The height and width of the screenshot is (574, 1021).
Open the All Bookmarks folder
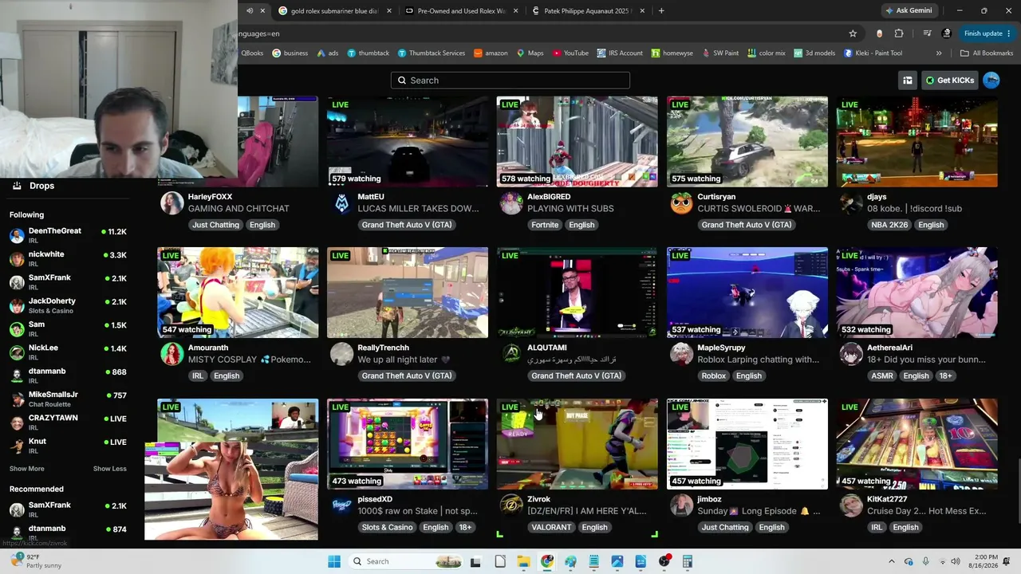pyautogui.click(x=987, y=53)
